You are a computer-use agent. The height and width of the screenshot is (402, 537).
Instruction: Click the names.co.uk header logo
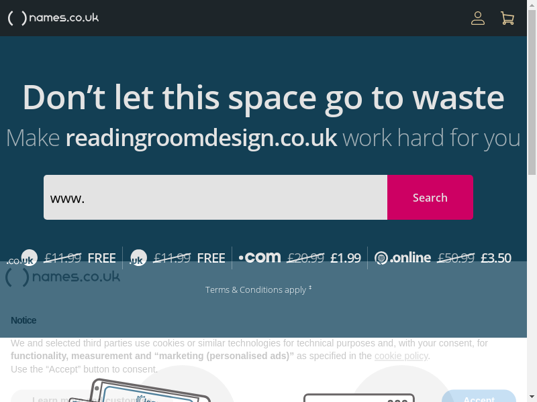tap(53, 18)
